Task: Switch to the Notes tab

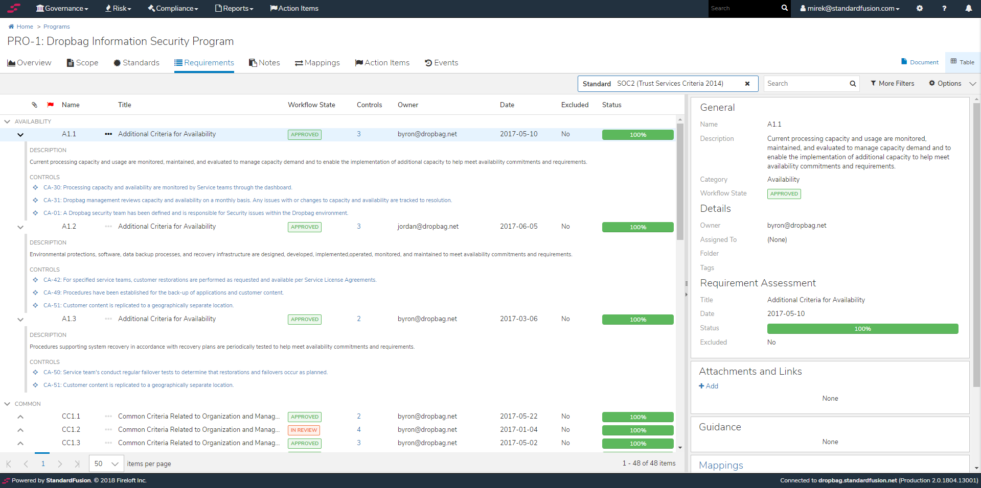Action: tap(264, 63)
